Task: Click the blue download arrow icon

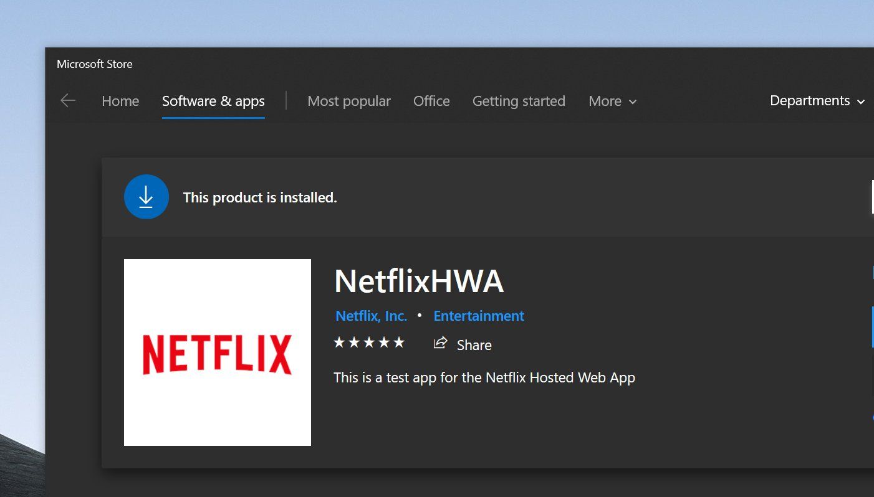Action: 146,197
